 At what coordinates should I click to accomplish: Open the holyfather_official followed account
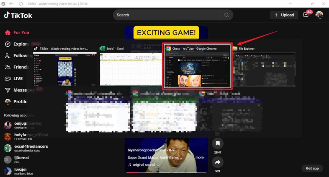[x=26, y=137]
